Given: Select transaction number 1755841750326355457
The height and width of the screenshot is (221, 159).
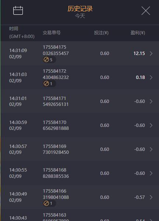Looking at the screenshot, I should tap(56, 50).
